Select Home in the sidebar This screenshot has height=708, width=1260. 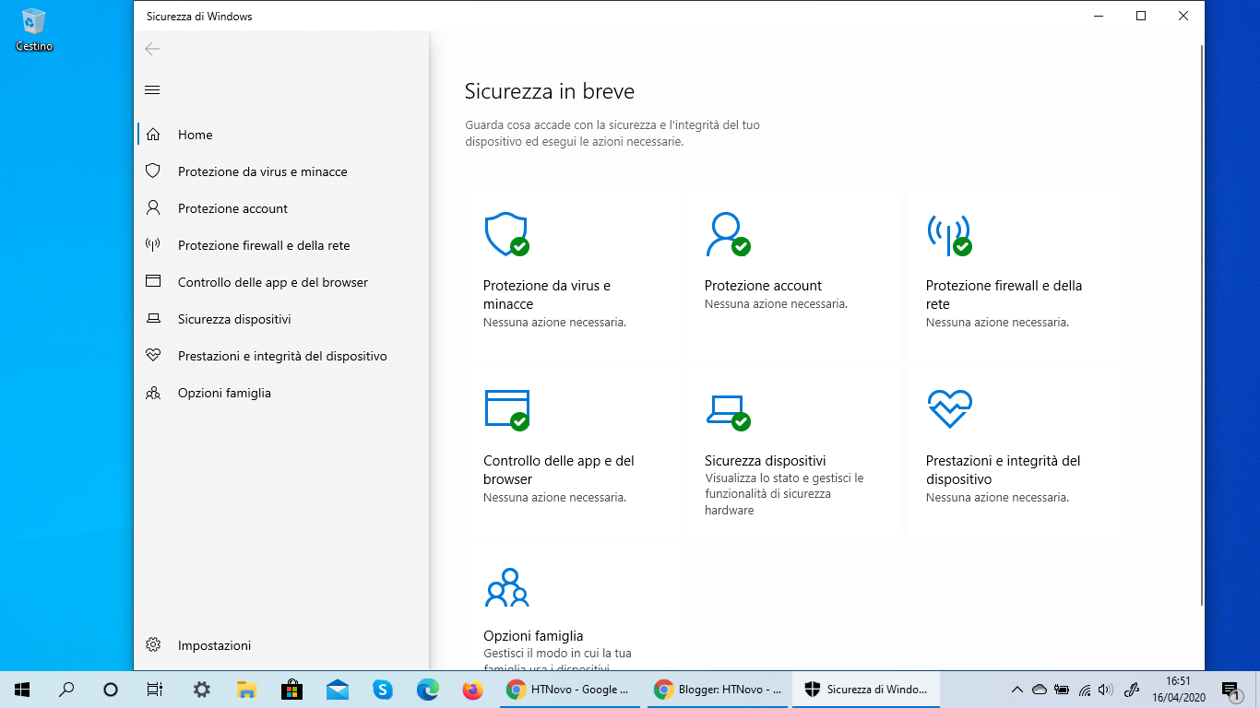pos(282,135)
